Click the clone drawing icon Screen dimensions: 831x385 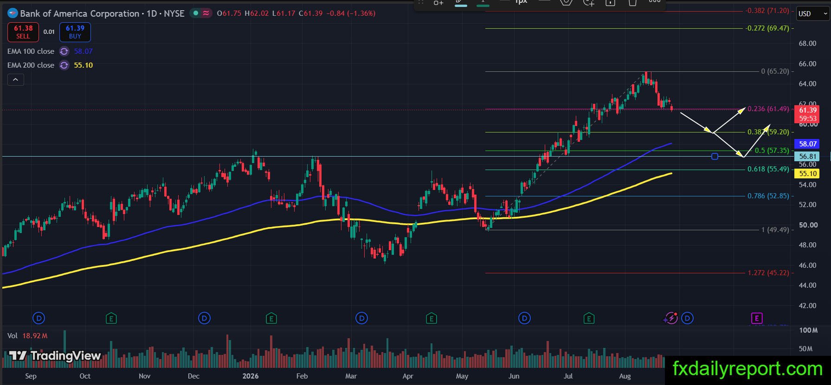(589, 2)
